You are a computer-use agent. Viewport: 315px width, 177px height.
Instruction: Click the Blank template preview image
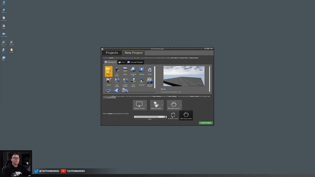pos(184,76)
